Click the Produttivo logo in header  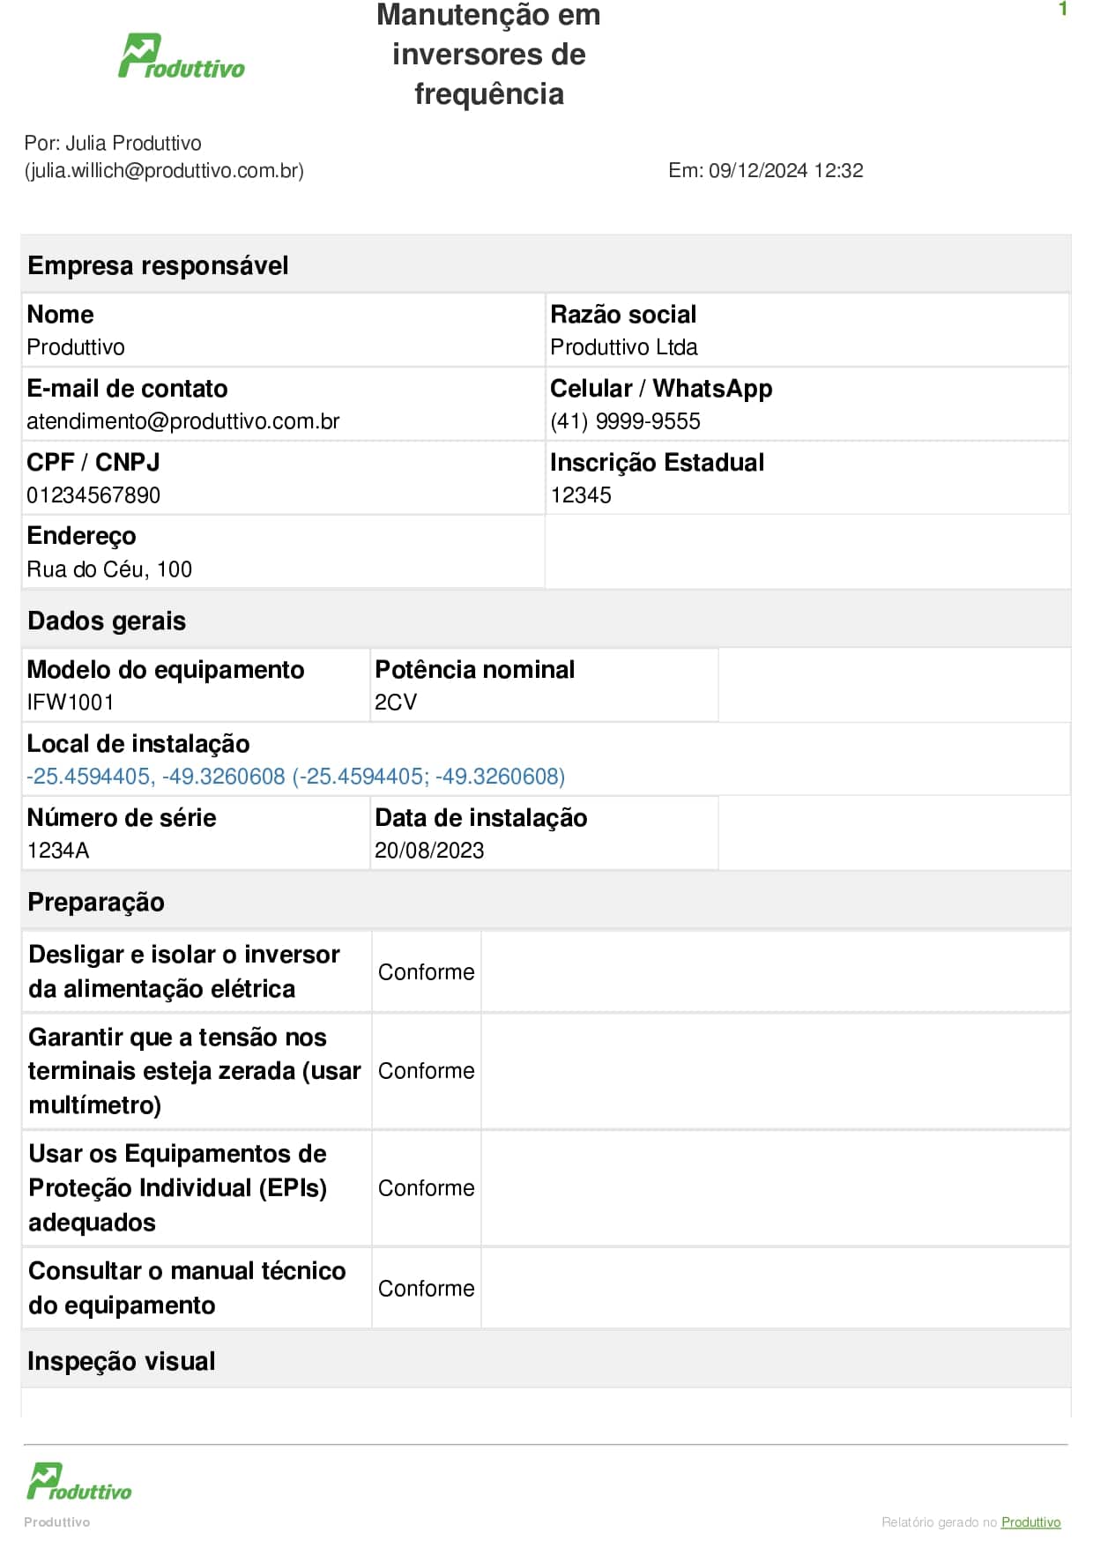tap(182, 57)
